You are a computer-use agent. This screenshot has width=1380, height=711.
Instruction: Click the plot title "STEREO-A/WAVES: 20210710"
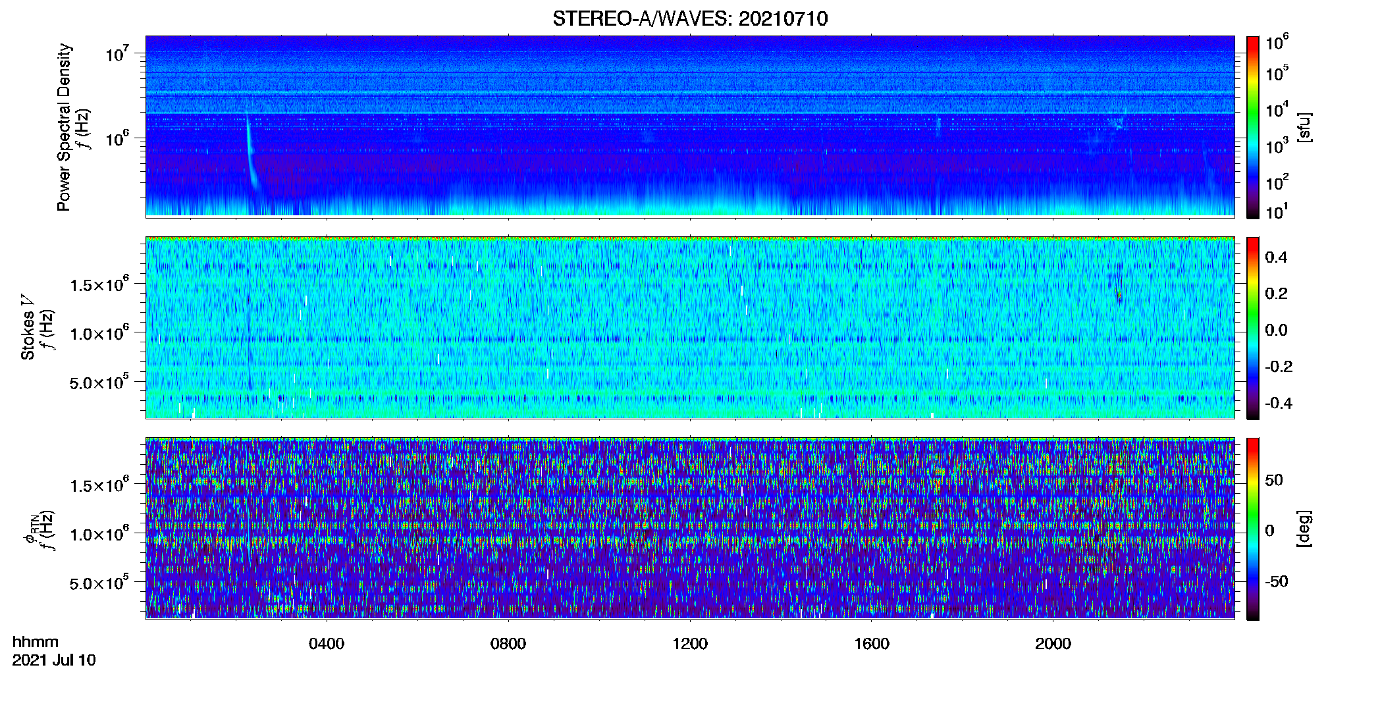pos(690,18)
